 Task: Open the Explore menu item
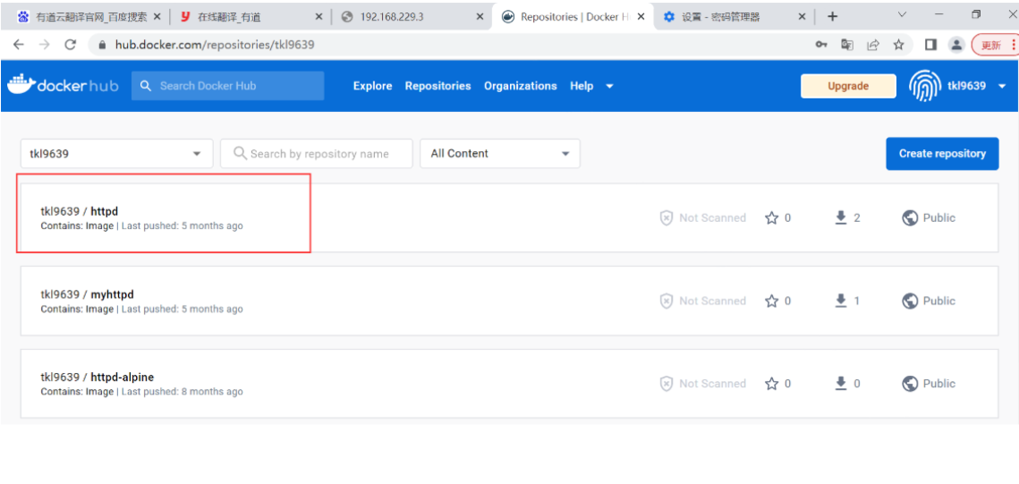point(372,86)
